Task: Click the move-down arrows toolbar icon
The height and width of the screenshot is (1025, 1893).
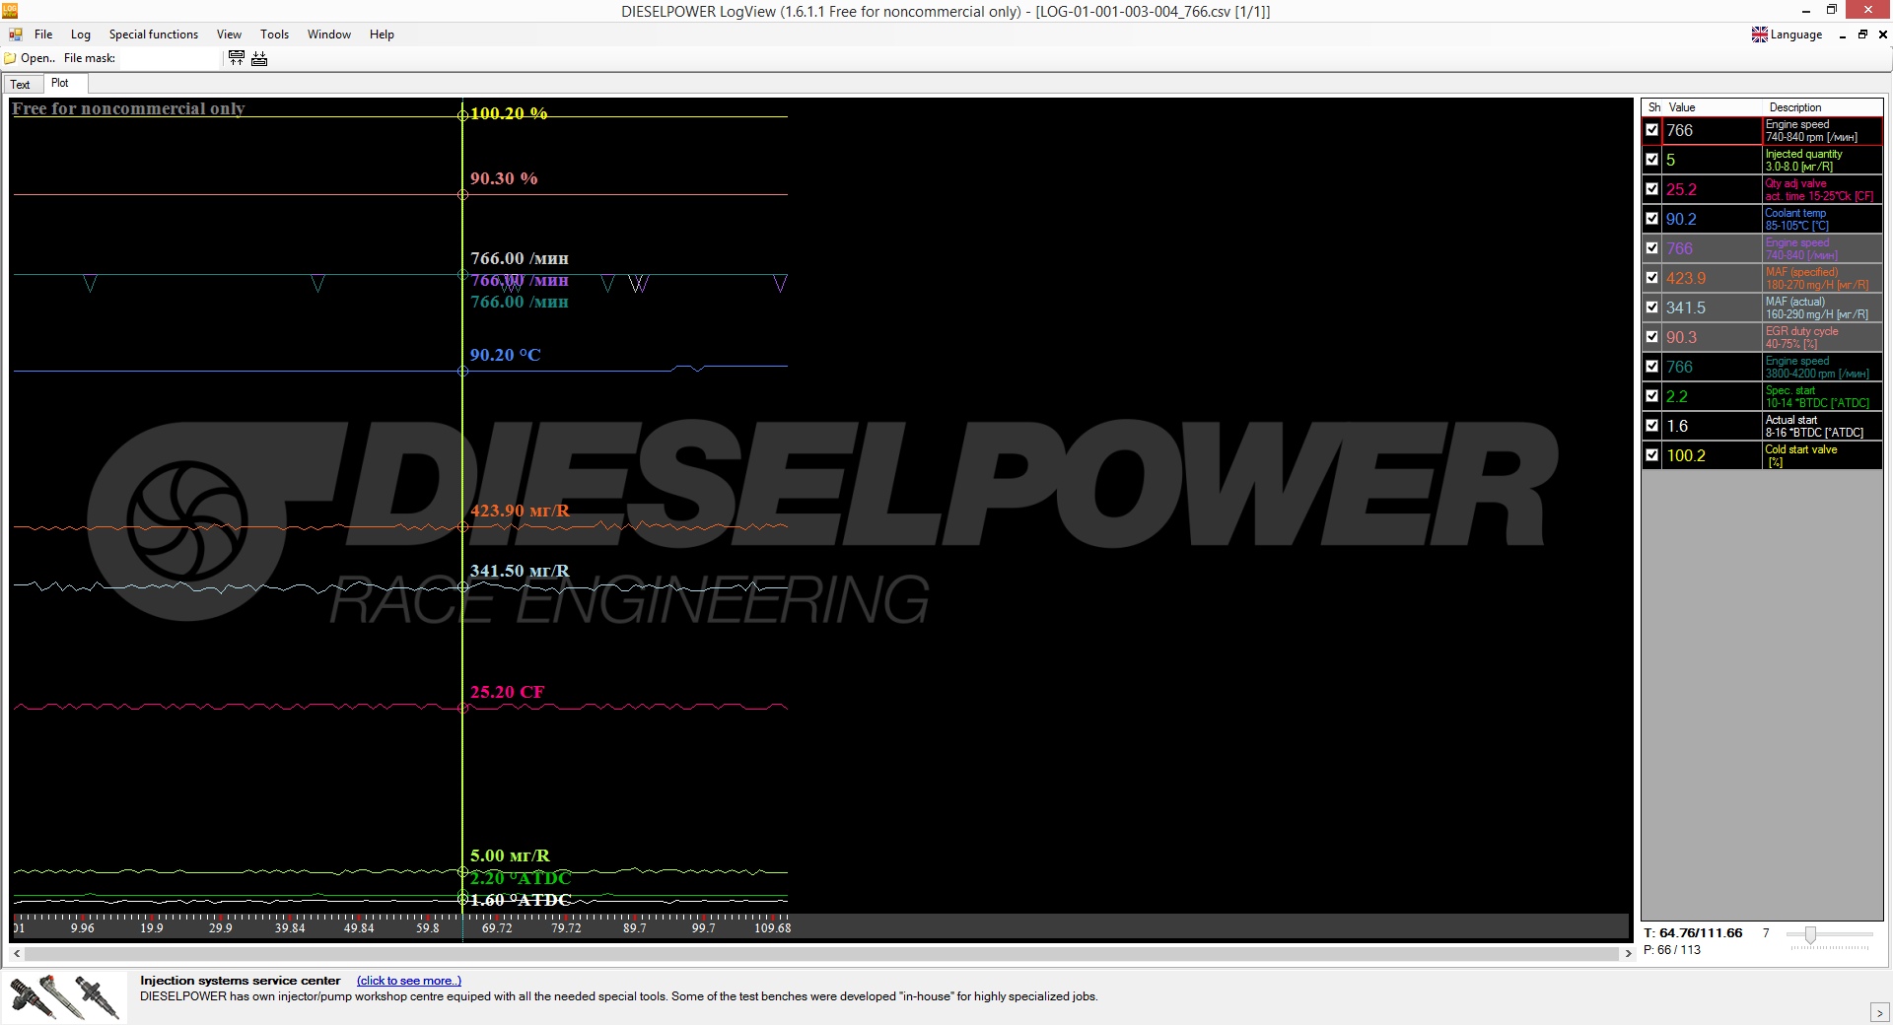Action: [259, 58]
